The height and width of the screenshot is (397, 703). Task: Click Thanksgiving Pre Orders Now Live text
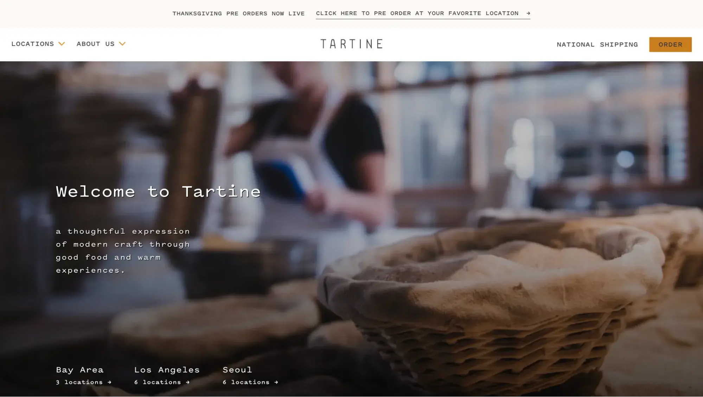(x=238, y=14)
